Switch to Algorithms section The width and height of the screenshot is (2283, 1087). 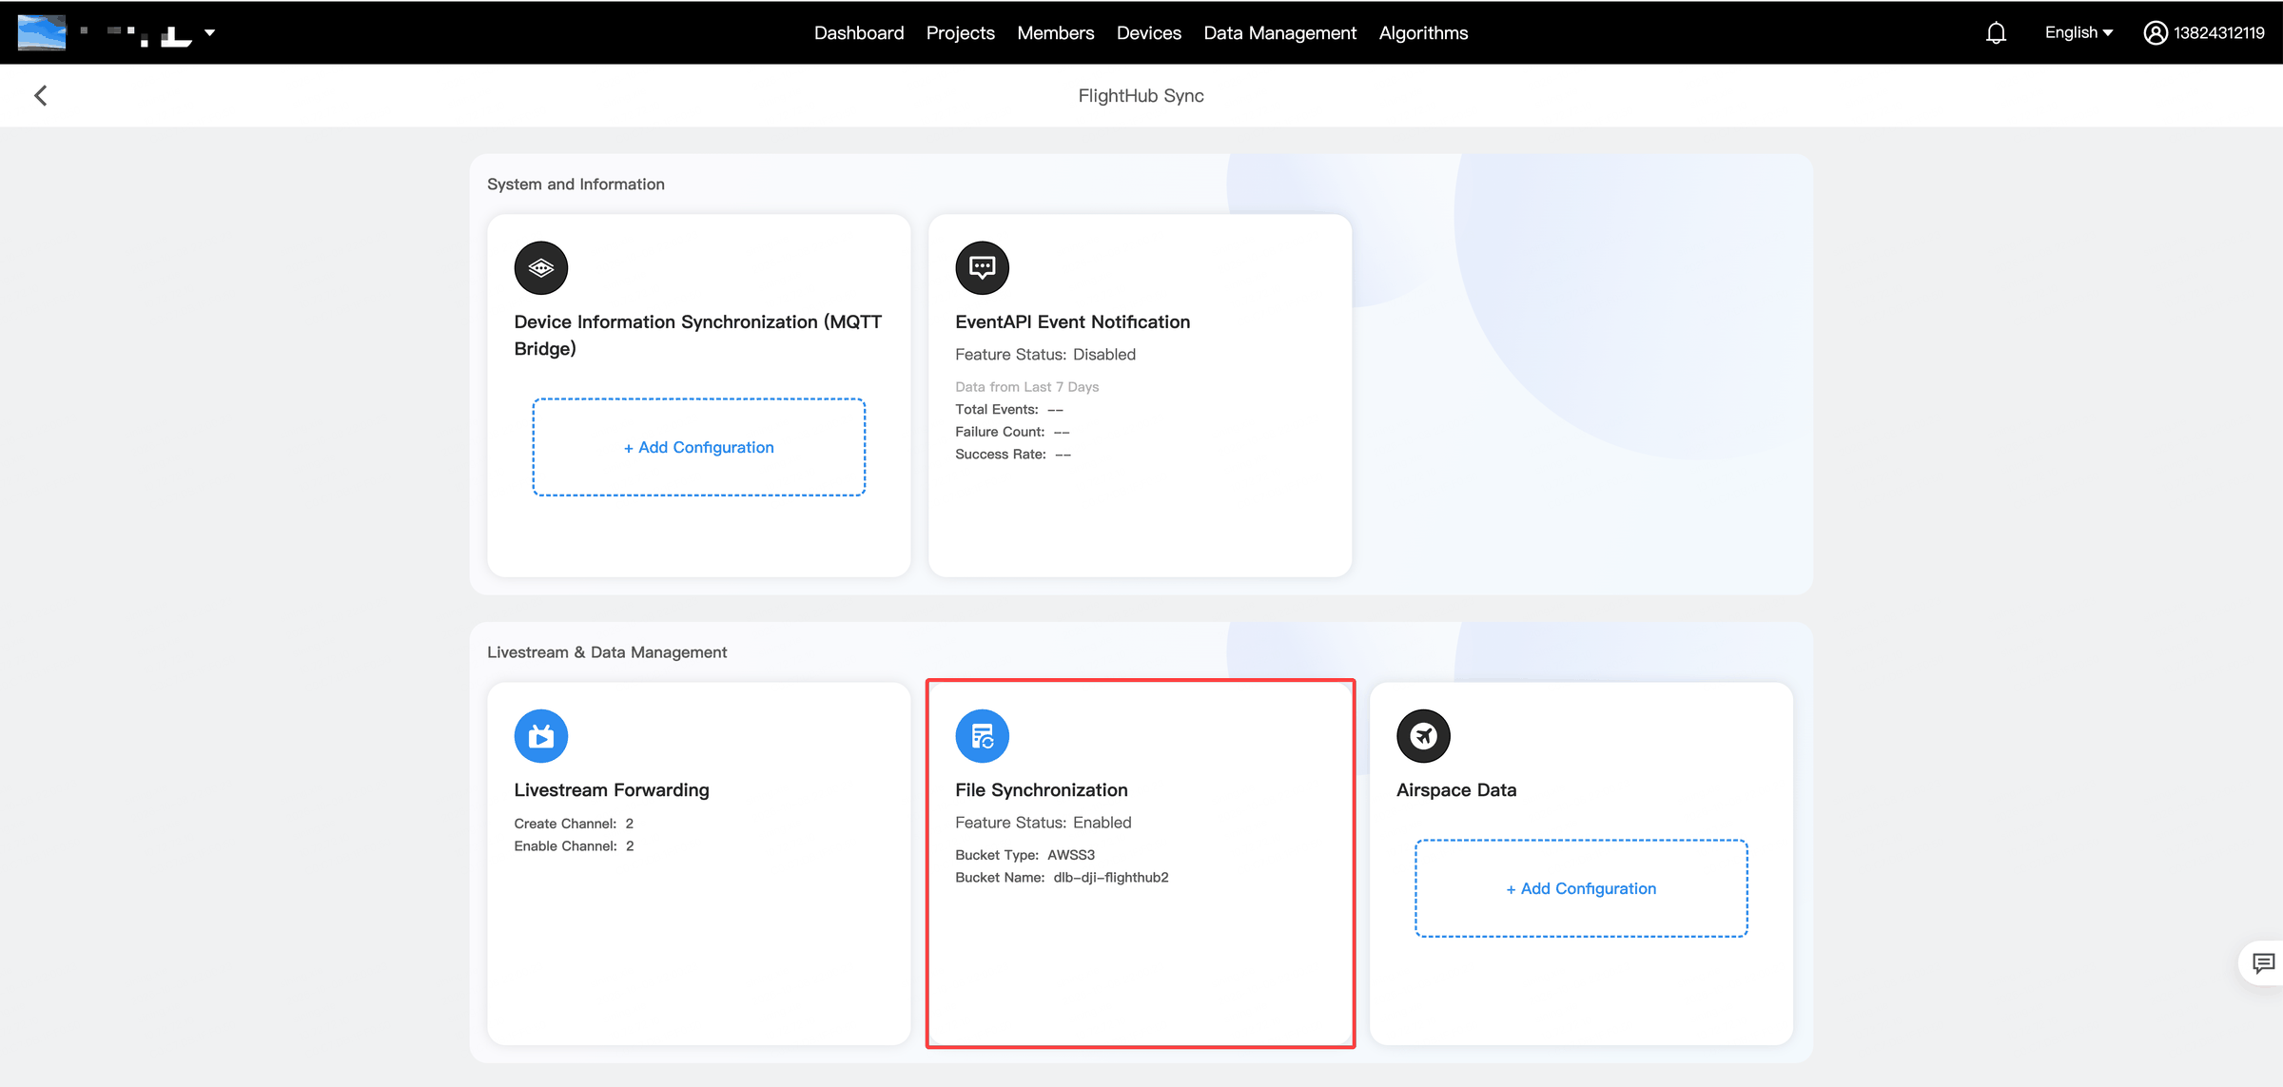click(x=1423, y=32)
